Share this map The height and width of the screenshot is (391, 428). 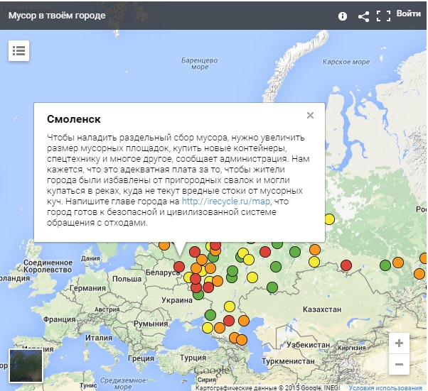click(363, 16)
